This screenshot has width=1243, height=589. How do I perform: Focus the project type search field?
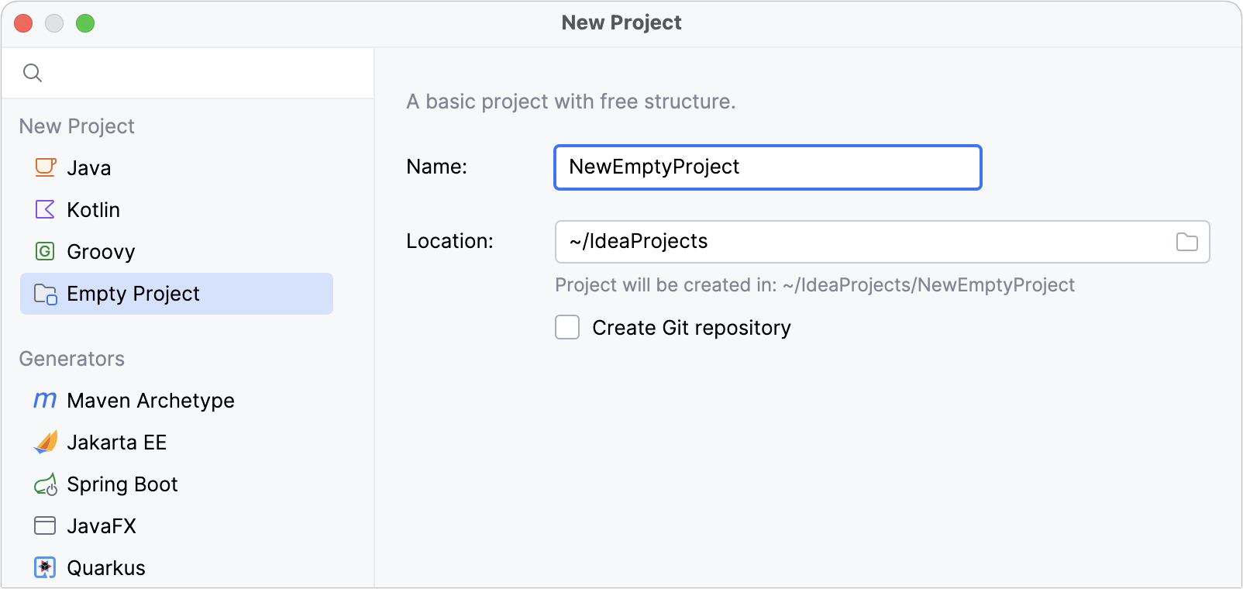click(201, 73)
